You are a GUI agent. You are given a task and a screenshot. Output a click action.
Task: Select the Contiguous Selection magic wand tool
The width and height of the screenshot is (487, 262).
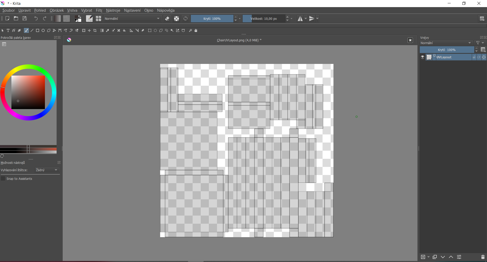pos(172,30)
